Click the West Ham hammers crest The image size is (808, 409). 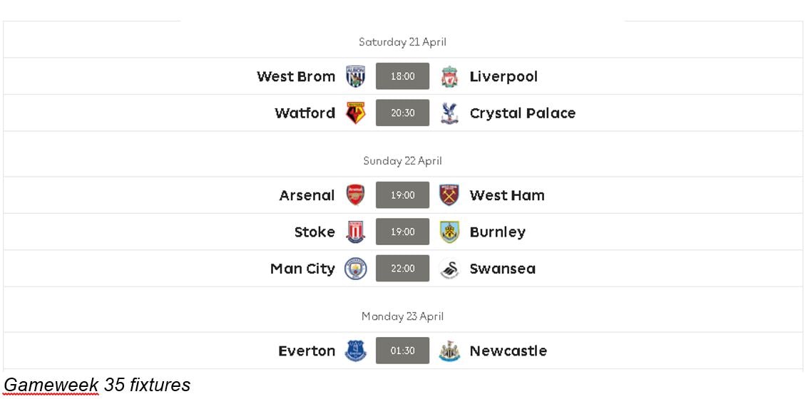(x=449, y=195)
